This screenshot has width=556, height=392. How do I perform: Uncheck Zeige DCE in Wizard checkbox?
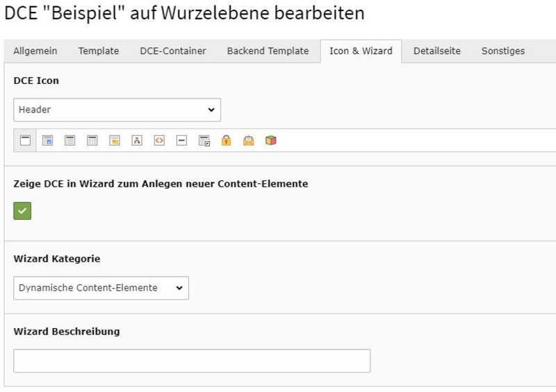(x=22, y=210)
